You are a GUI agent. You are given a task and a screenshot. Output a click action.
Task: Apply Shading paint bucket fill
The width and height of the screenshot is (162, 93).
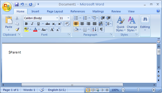[76, 29]
